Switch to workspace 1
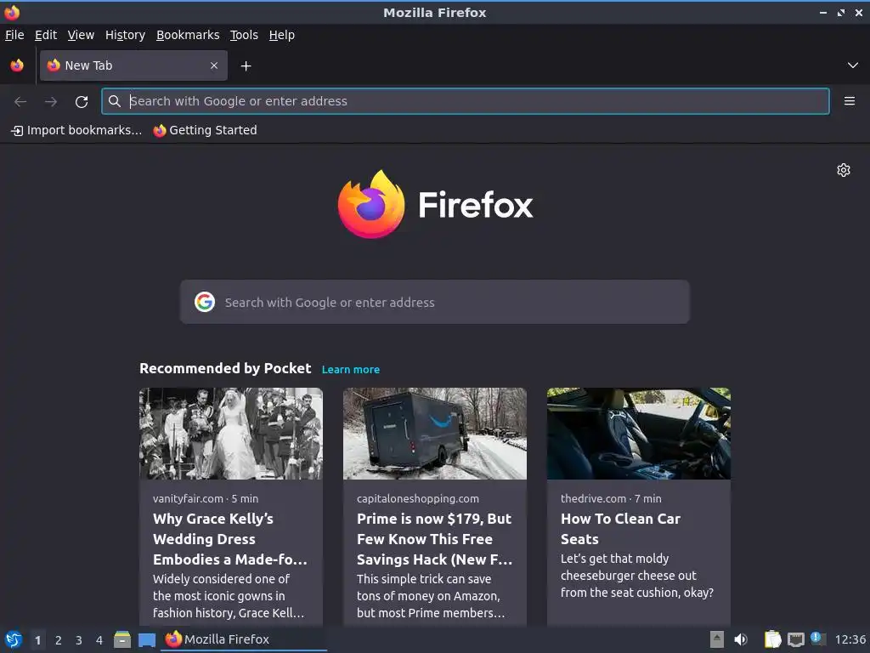870x653 pixels. click(x=37, y=640)
